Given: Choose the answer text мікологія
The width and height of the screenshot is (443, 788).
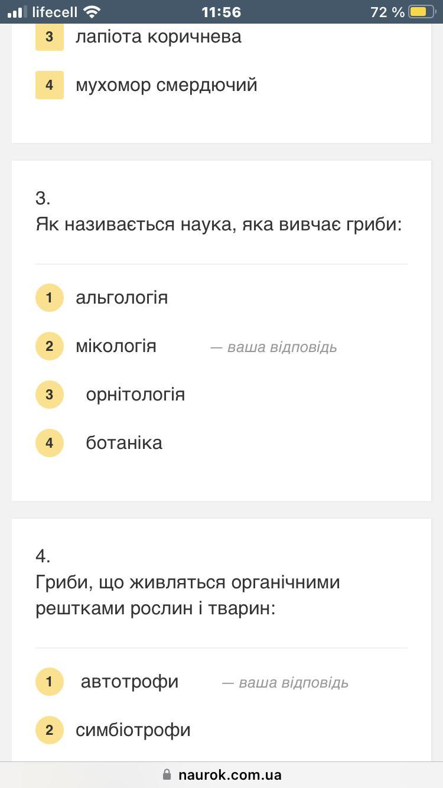Looking at the screenshot, I should 116,346.
